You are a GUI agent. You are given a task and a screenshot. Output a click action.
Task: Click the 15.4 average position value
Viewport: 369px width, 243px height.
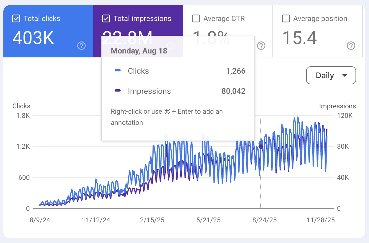point(299,38)
